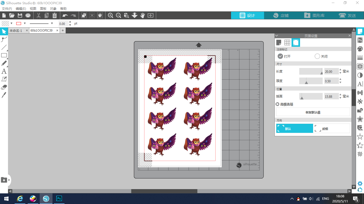
Task: Open the 面板 menu
Action: [x=43, y=8]
